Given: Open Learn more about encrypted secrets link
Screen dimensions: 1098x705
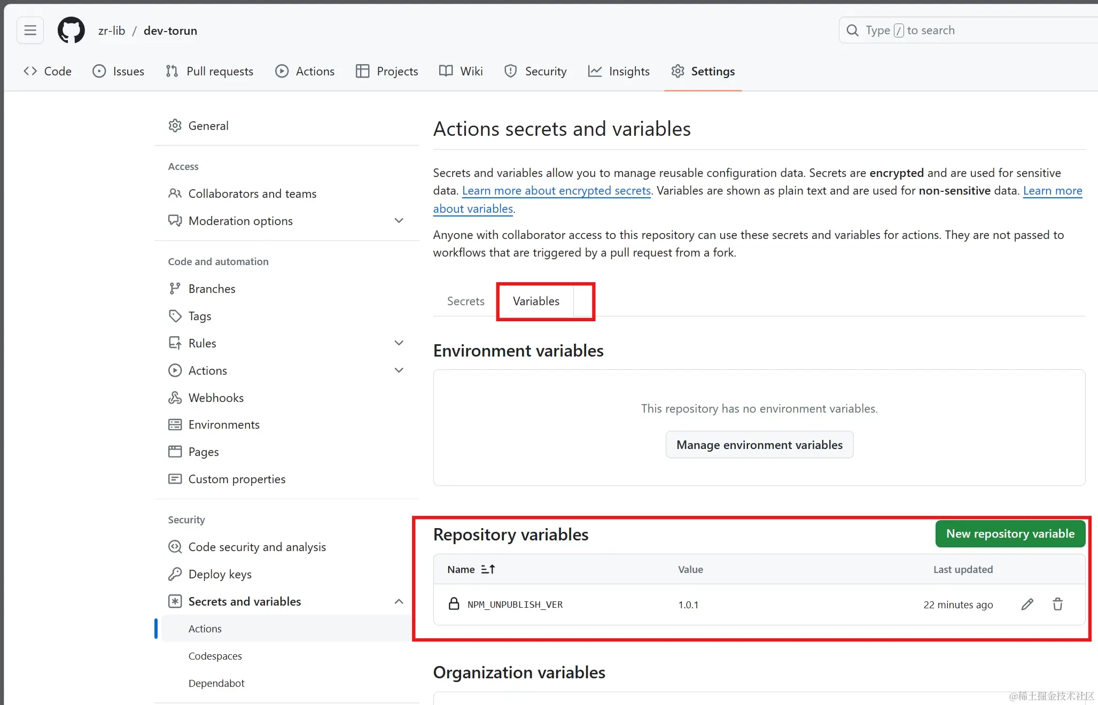Looking at the screenshot, I should (x=556, y=191).
